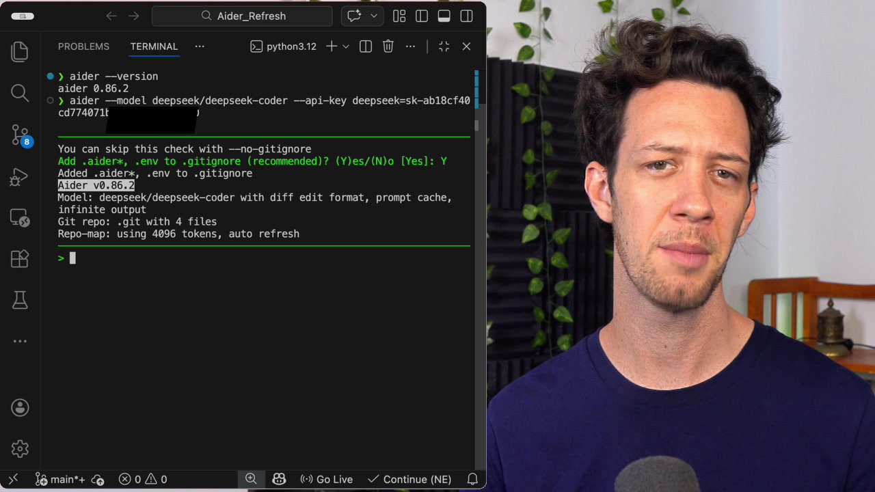The width and height of the screenshot is (875, 492).
Task: Open the errors and warnings counter
Action: click(143, 480)
